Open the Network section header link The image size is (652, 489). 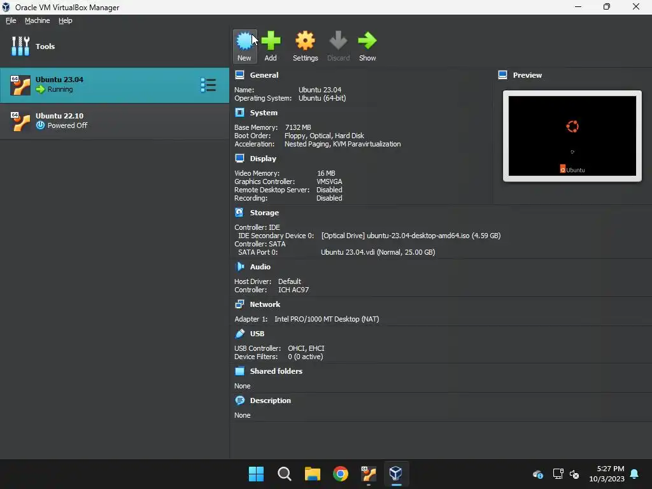(x=265, y=304)
